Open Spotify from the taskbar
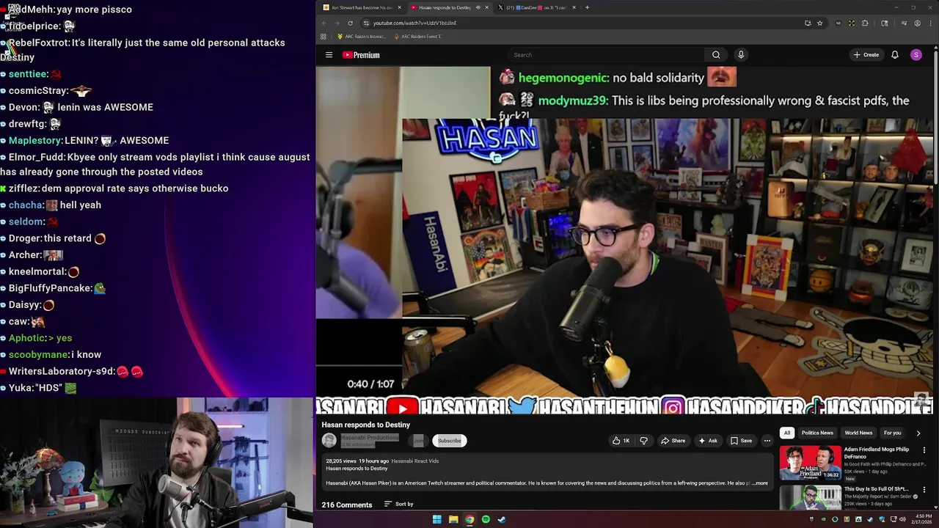The width and height of the screenshot is (939, 528). [486, 519]
